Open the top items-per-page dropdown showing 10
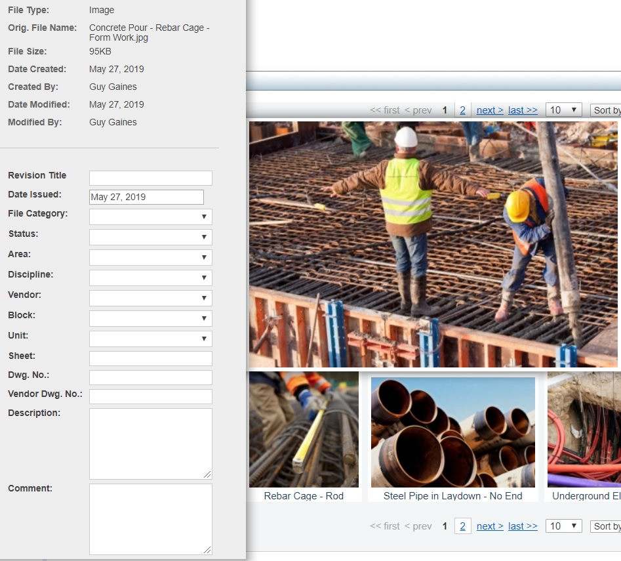This screenshot has width=621, height=561. pos(563,110)
